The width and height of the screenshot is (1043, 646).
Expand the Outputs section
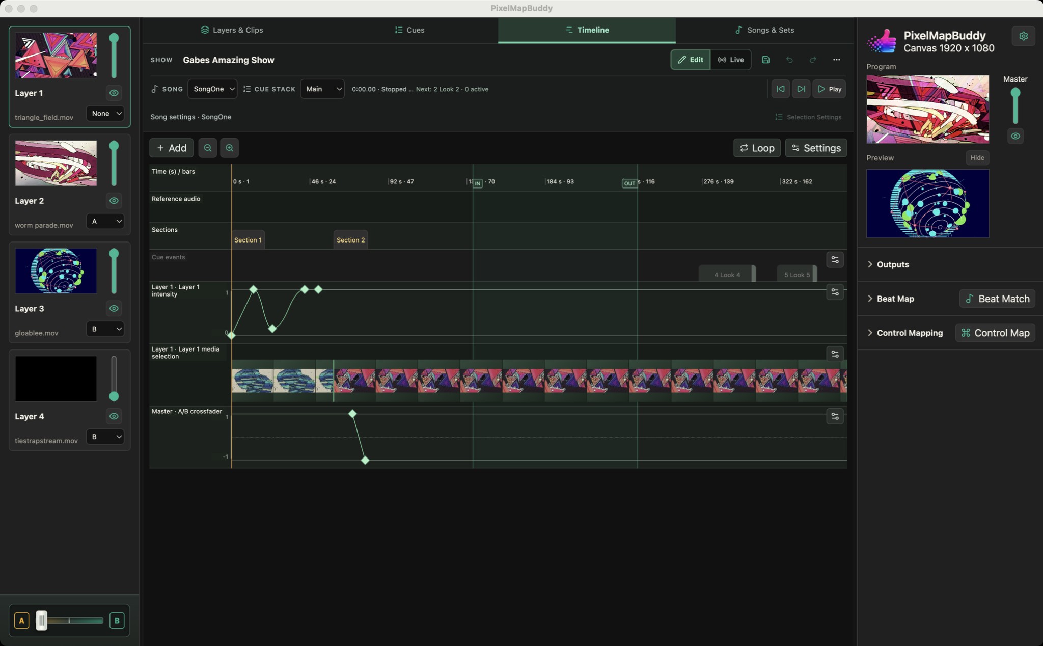(888, 264)
